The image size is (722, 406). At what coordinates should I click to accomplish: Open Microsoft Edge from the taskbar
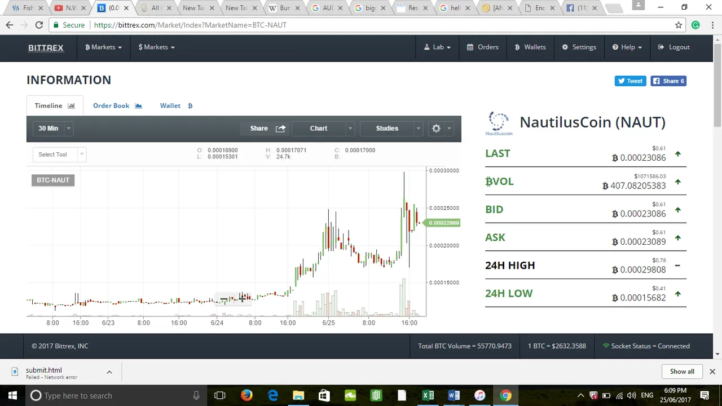click(272, 395)
